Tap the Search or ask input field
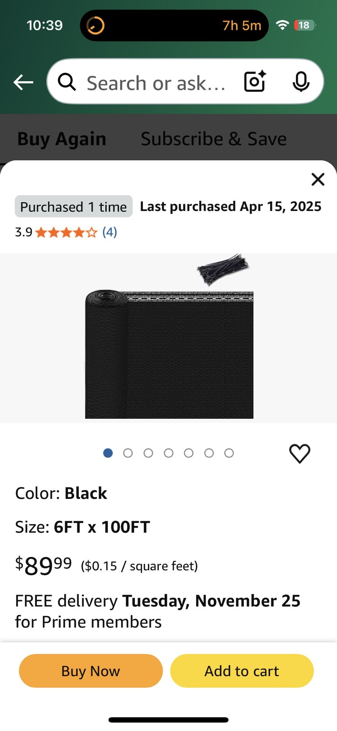Image resolution: width=337 pixels, height=731 pixels. (156, 83)
